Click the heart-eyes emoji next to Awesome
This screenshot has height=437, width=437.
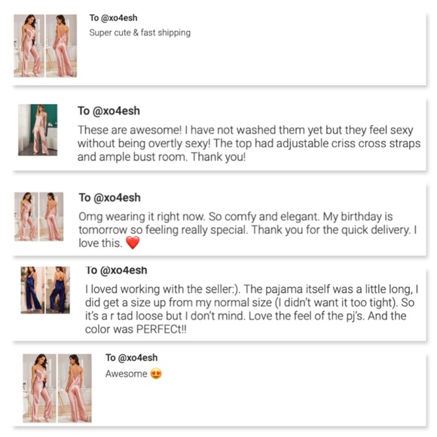tap(156, 374)
